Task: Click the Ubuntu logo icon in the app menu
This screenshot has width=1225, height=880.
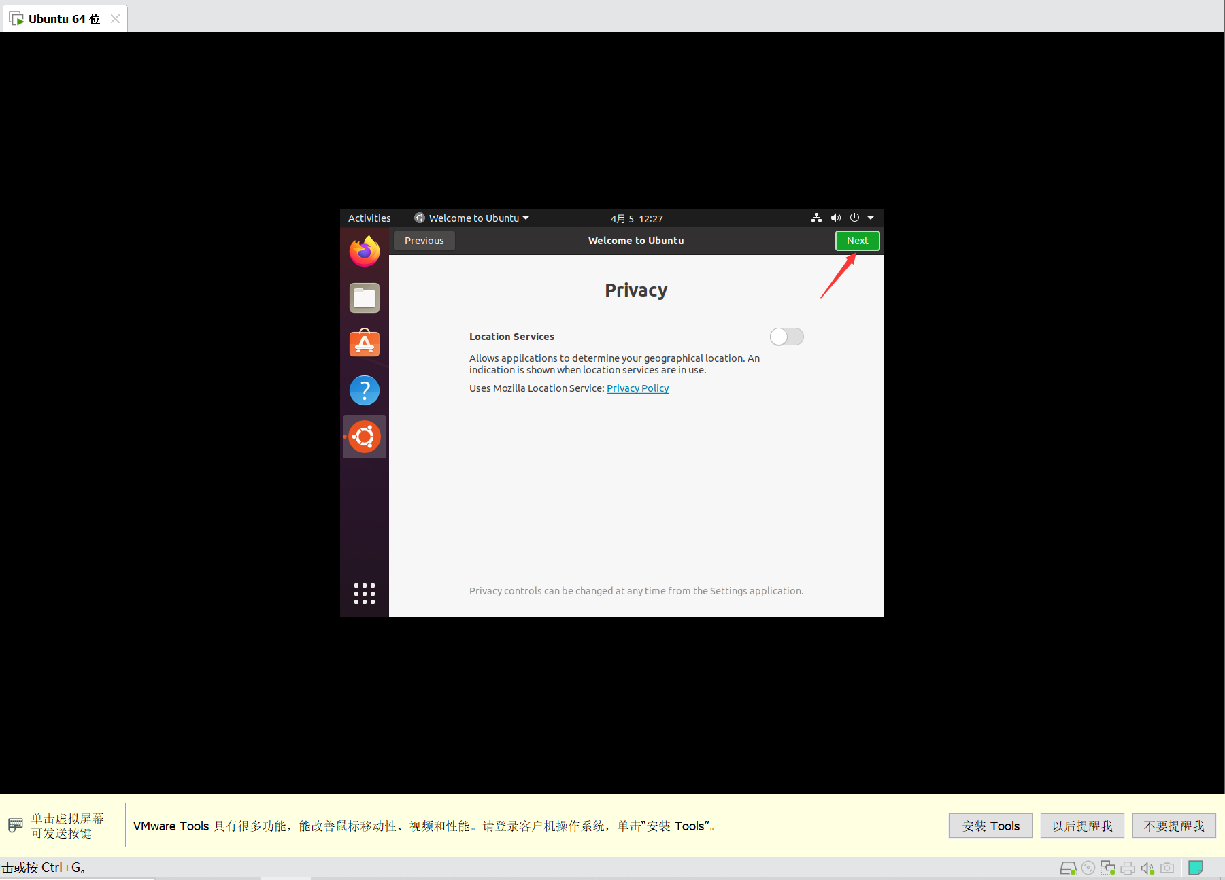Action: (x=420, y=218)
